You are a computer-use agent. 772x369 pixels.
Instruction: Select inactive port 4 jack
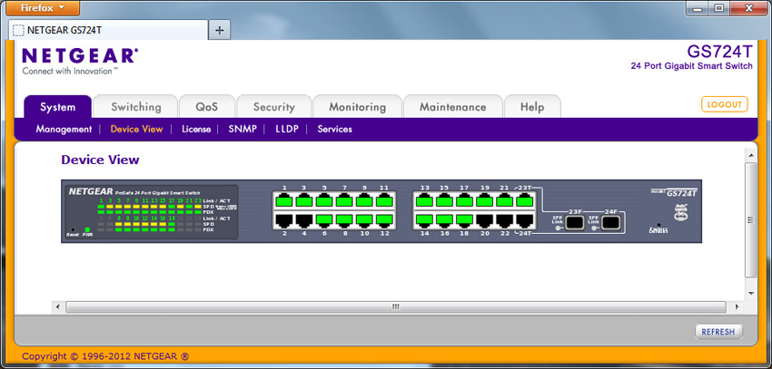[303, 220]
